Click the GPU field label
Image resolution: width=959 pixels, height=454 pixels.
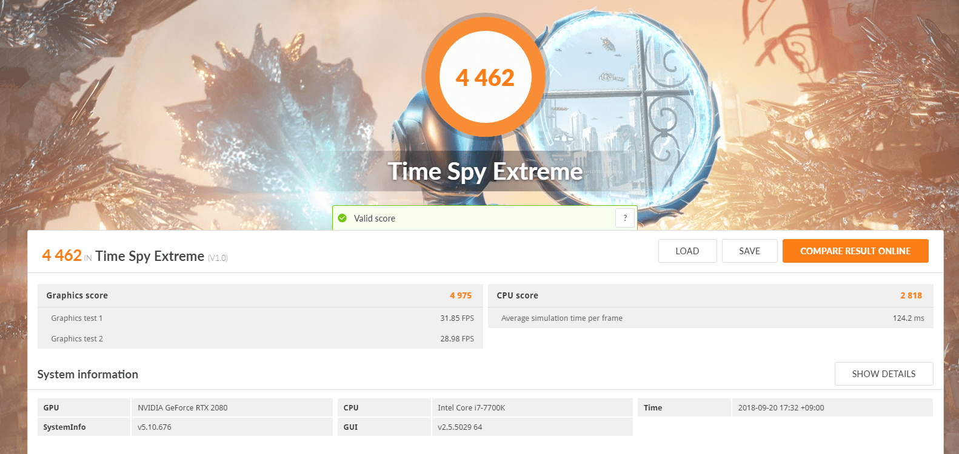point(51,407)
